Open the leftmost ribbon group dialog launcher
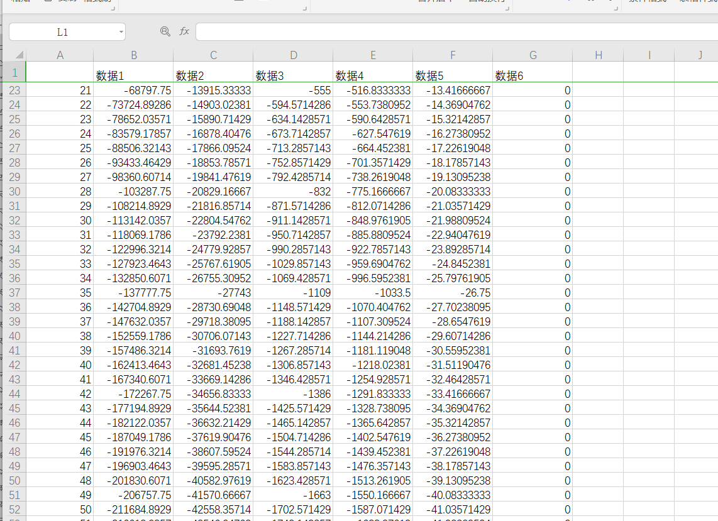 tap(112, 8)
